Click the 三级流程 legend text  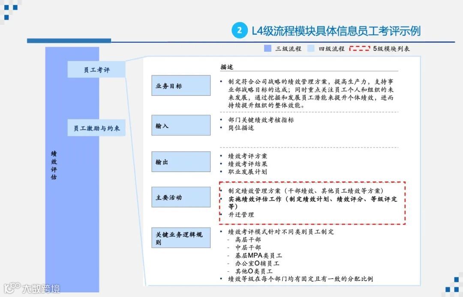click(288, 49)
